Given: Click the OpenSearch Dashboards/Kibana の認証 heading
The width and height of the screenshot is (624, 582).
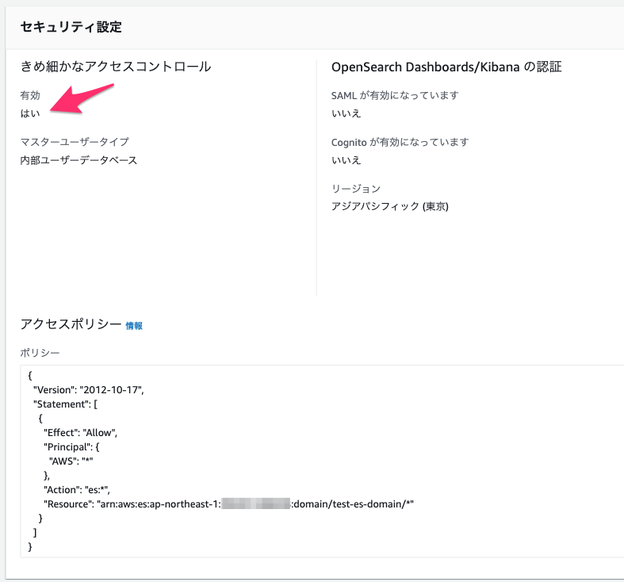Looking at the screenshot, I should tap(446, 67).
